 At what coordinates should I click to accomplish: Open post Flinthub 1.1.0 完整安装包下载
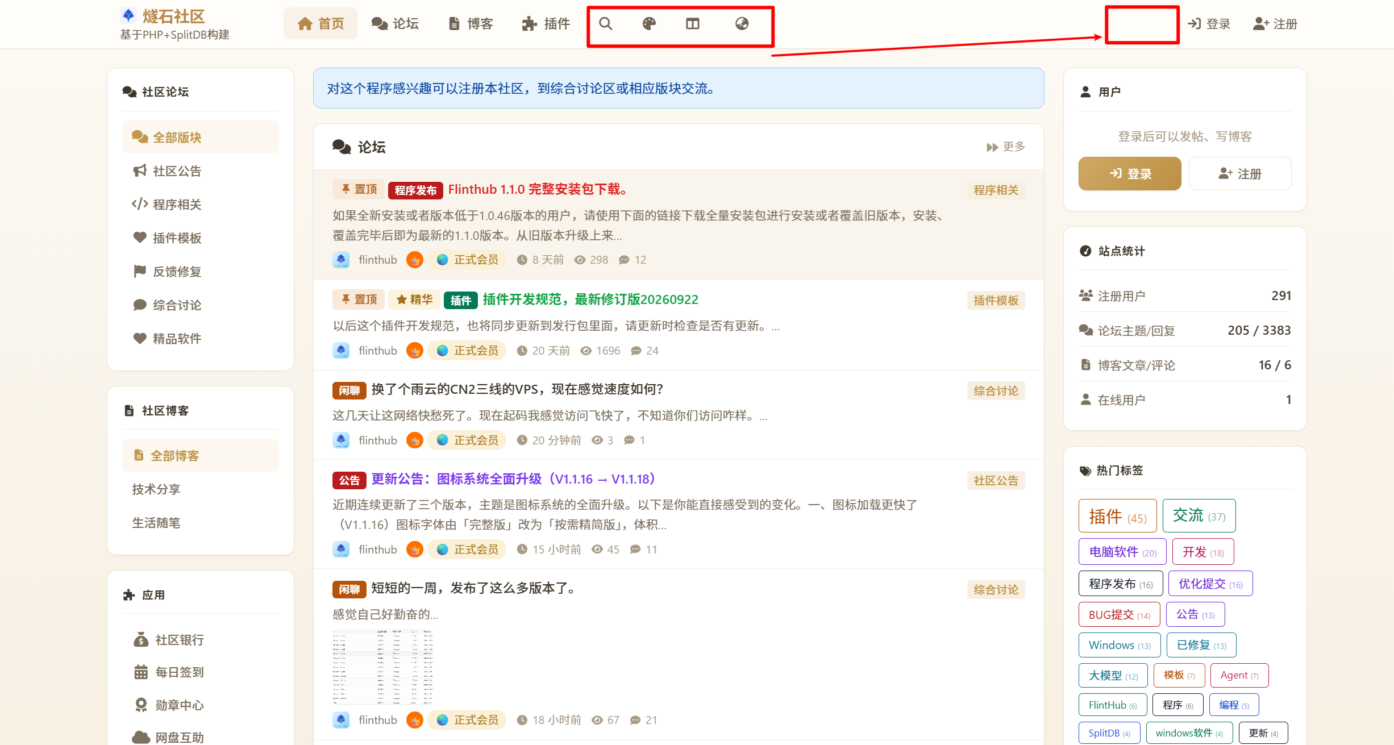538,189
